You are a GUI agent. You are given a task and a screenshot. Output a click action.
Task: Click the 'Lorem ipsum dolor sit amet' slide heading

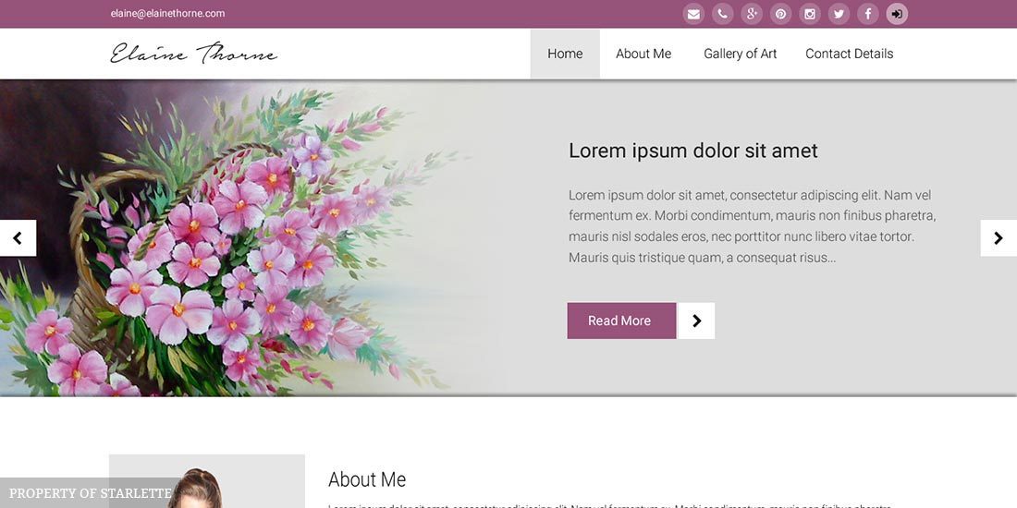[x=692, y=151]
